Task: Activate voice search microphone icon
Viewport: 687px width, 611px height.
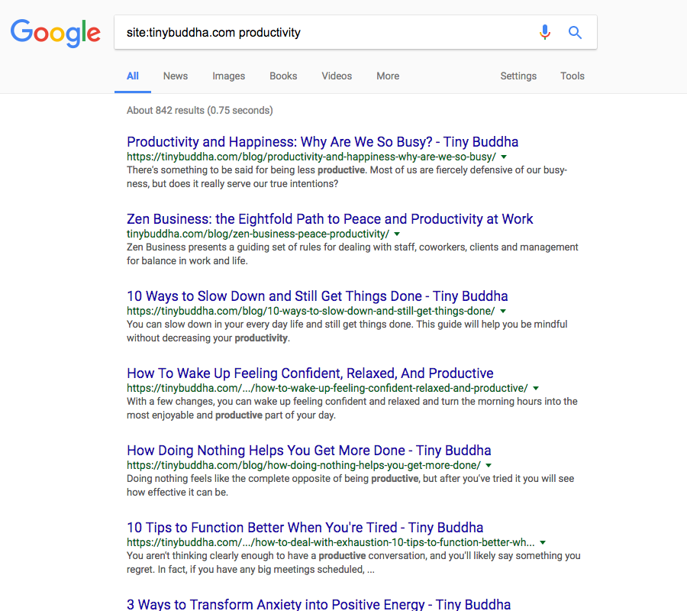Action: [x=544, y=32]
